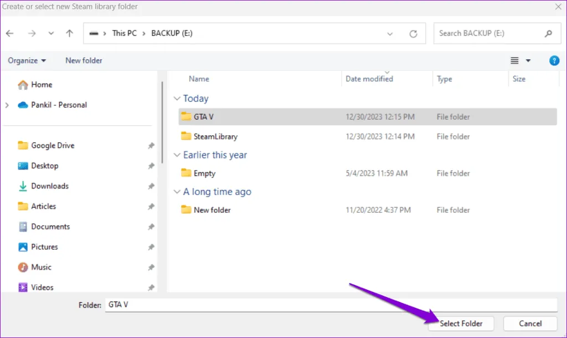Sort files by Date modified column
This screenshot has width=567, height=338.
[369, 79]
